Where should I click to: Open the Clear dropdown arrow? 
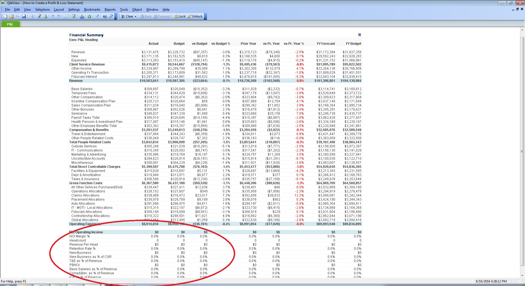(135, 16)
